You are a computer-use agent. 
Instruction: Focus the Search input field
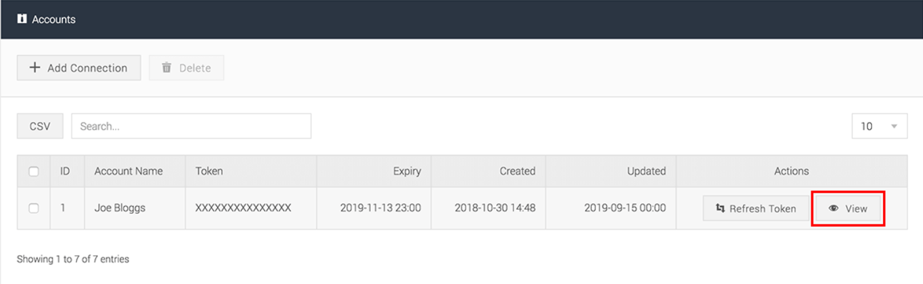(x=191, y=126)
